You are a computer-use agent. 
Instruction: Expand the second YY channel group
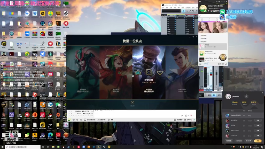coord(200,38)
